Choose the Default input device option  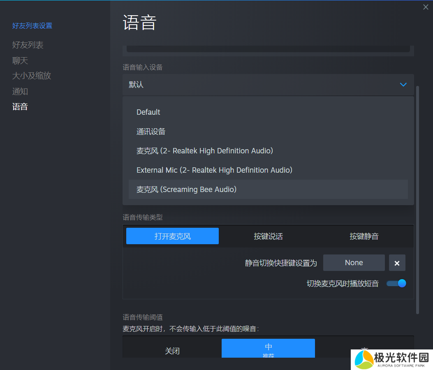(x=268, y=112)
